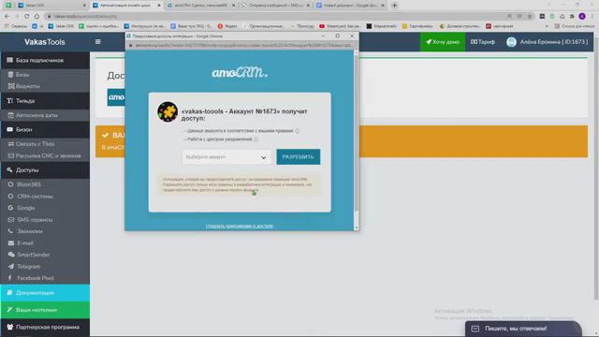The image size is (599, 337).
Task: Open Базы in sidebar
Action: click(x=45, y=75)
